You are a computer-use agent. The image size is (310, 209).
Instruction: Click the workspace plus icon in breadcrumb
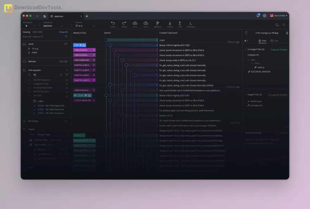pos(26,26)
